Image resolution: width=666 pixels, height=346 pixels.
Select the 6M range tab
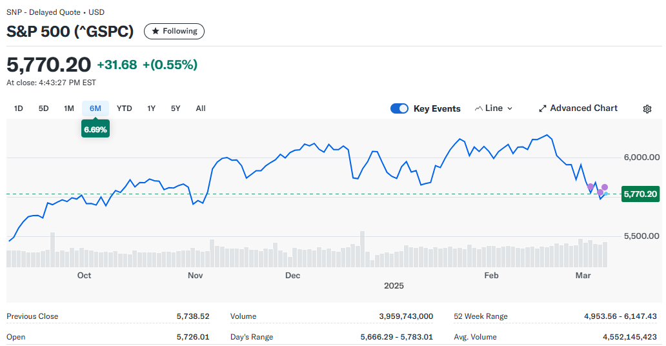click(95, 108)
